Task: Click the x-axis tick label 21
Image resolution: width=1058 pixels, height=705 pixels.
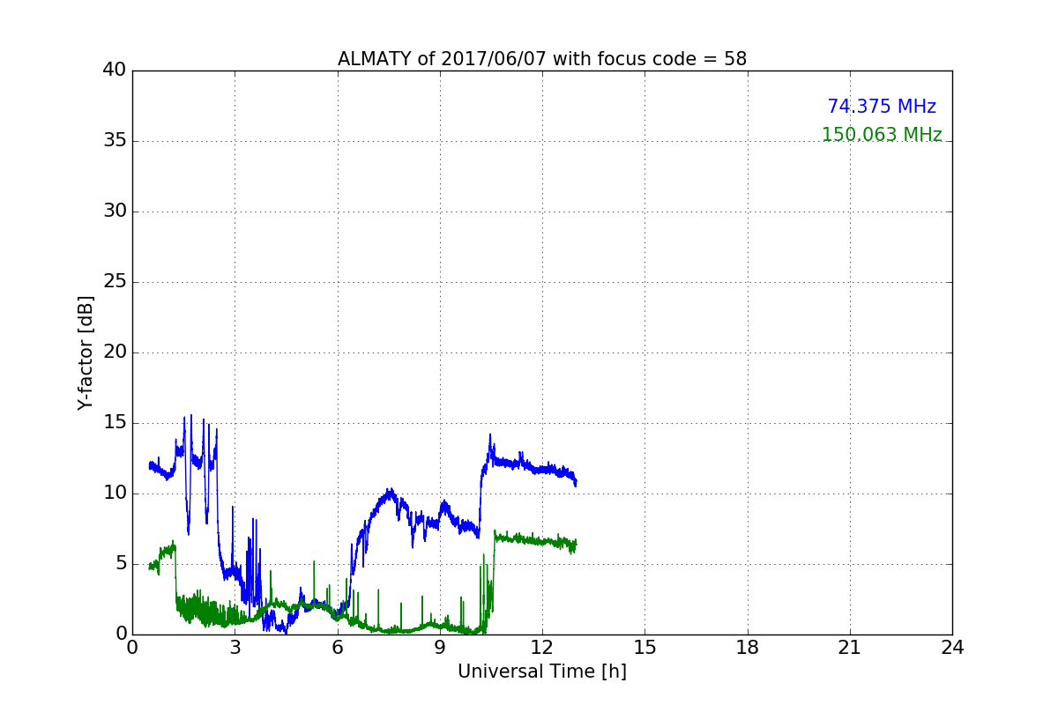Action: [850, 648]
